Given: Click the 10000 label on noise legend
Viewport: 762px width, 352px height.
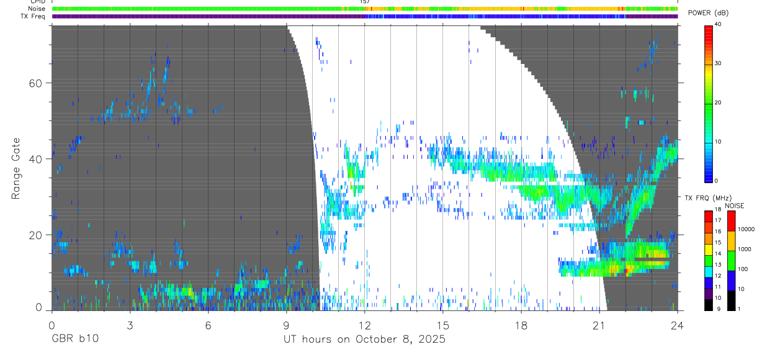Looking at the screenshot, I should [x=746, y=230].
